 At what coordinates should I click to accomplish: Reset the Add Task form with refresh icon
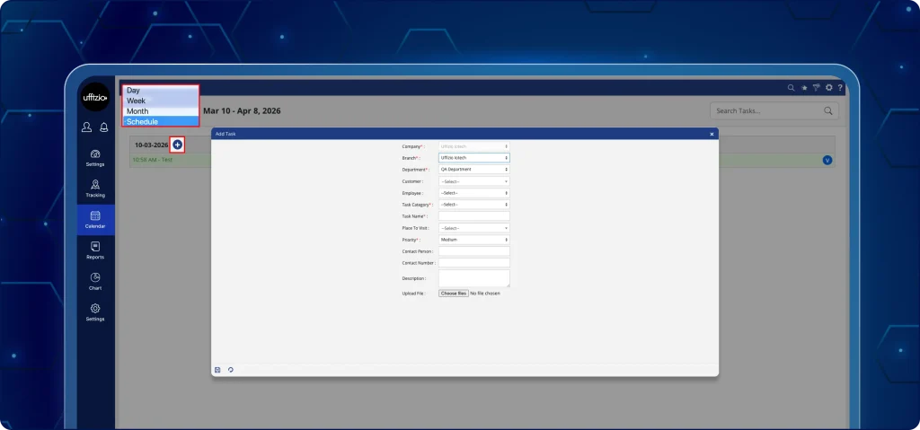pyautogui.click(x=231, y=370)
